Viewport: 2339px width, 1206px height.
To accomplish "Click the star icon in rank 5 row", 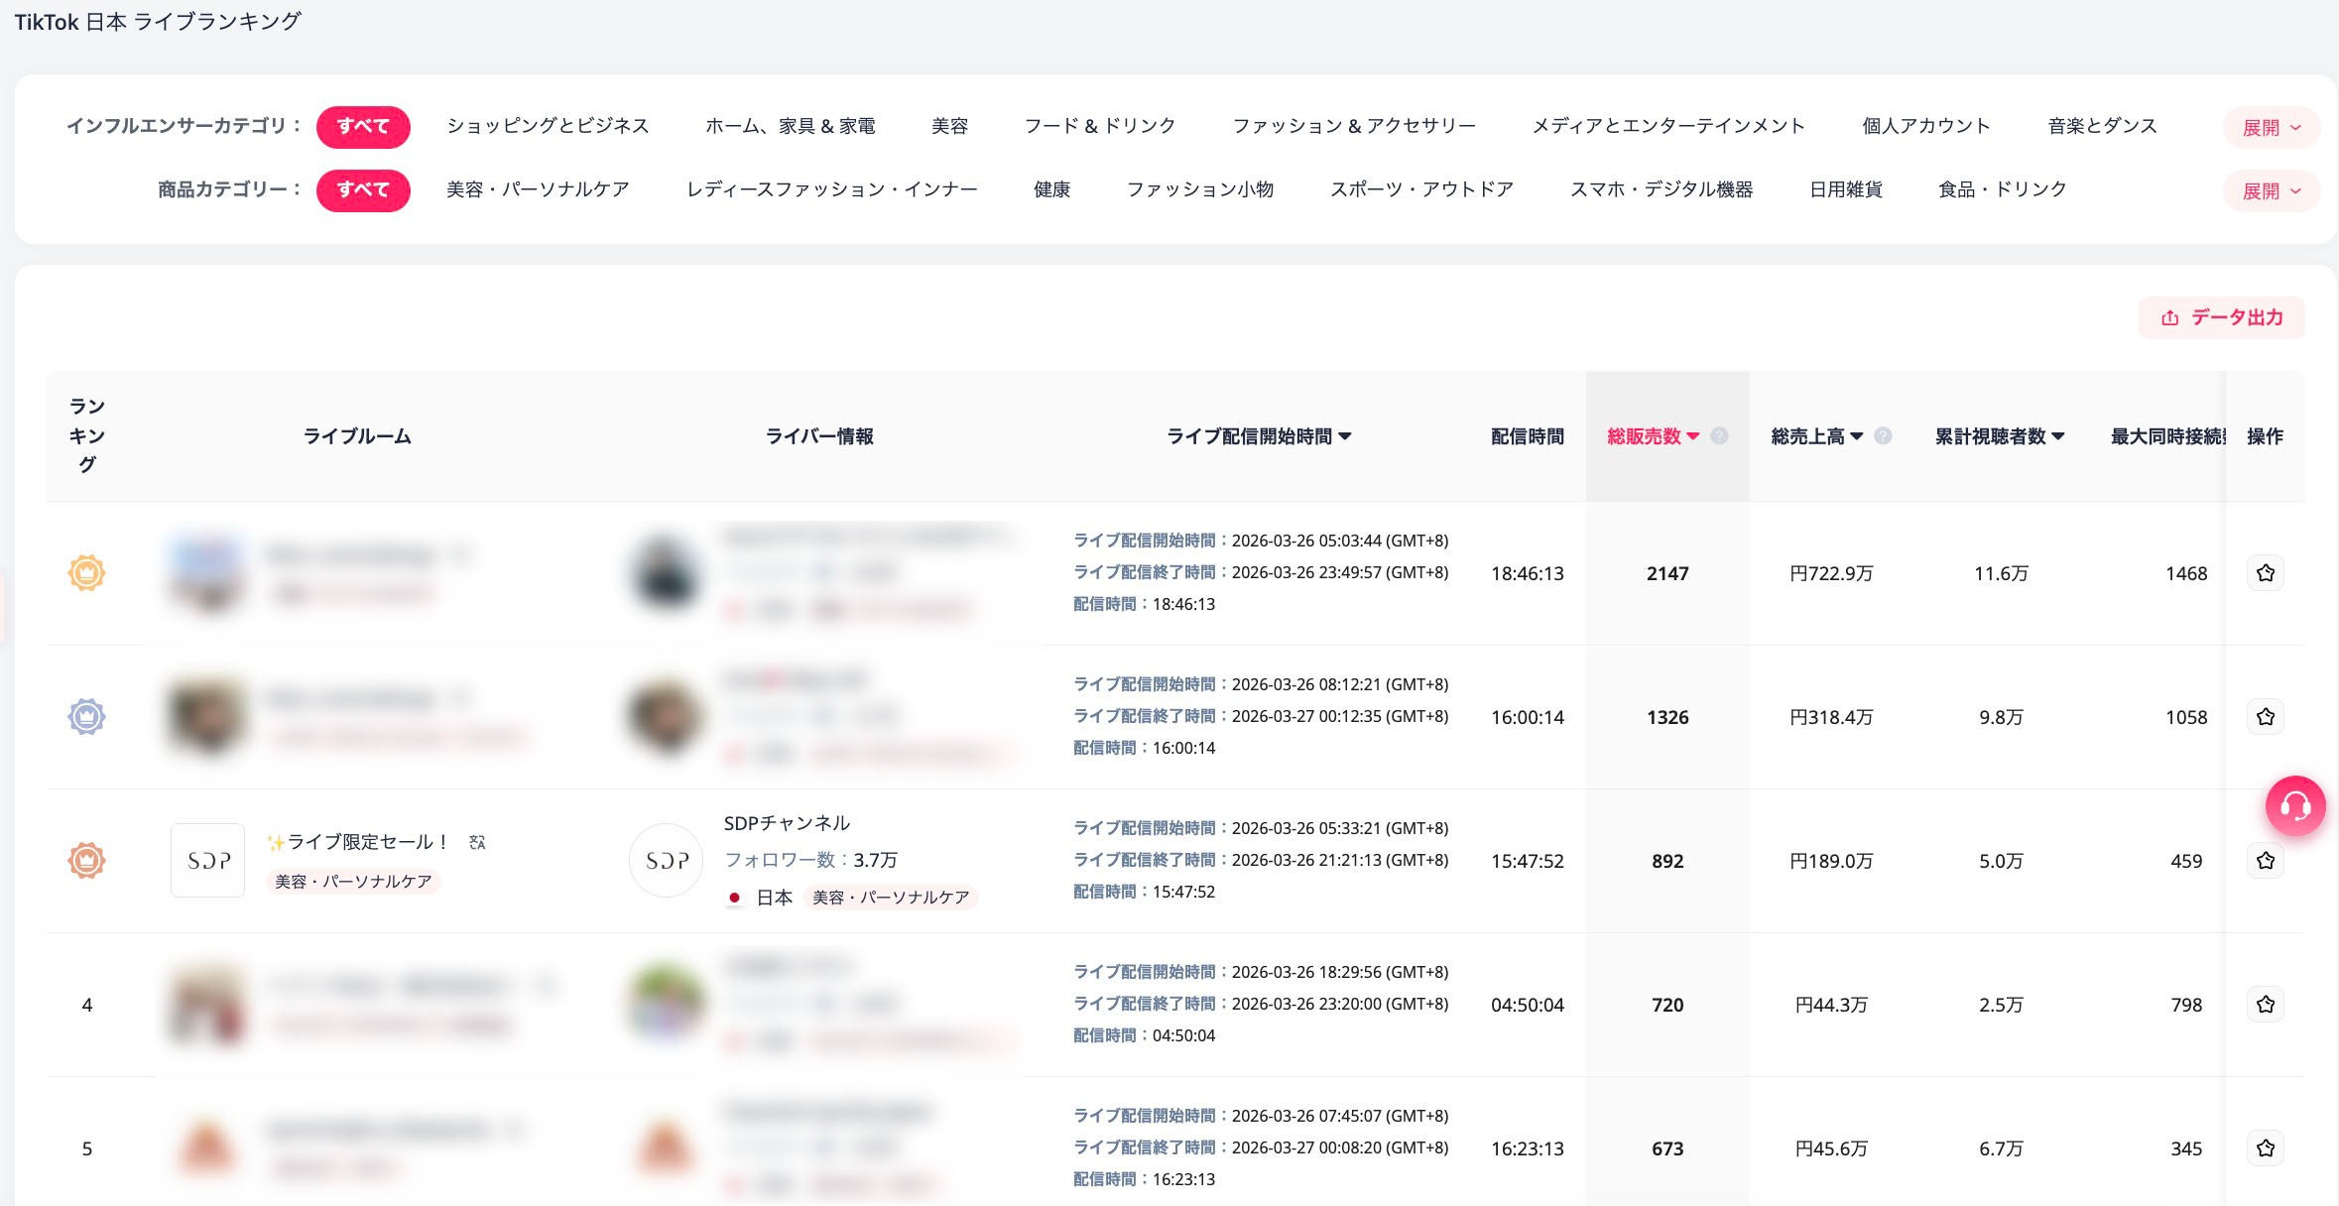I will [x=2265, y=1148].
